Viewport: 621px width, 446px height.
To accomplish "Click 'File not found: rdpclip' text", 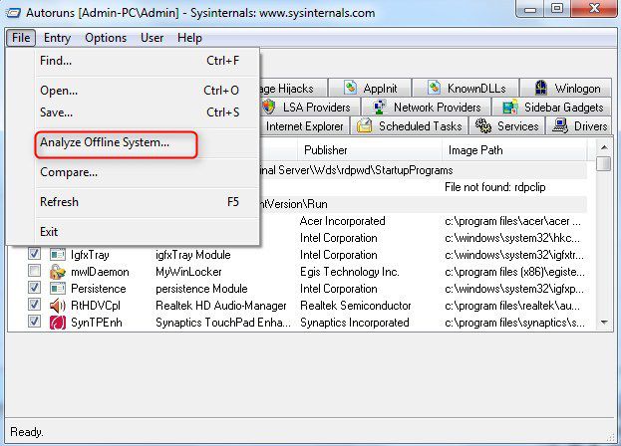I will tap(495, 187).
